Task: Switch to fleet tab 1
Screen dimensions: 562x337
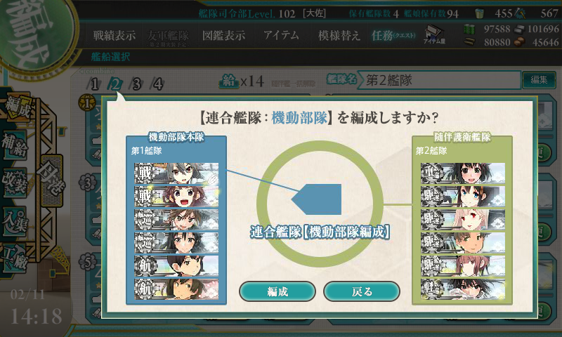Action: point(94,84)
